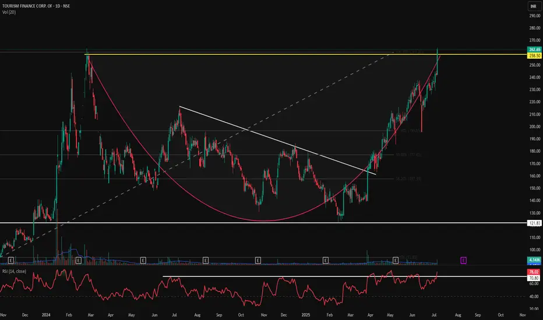543x320 pixels.
Task: Select the white horizontal line in RSI pane
Action: pyautogui.click(x=344, y=276)
